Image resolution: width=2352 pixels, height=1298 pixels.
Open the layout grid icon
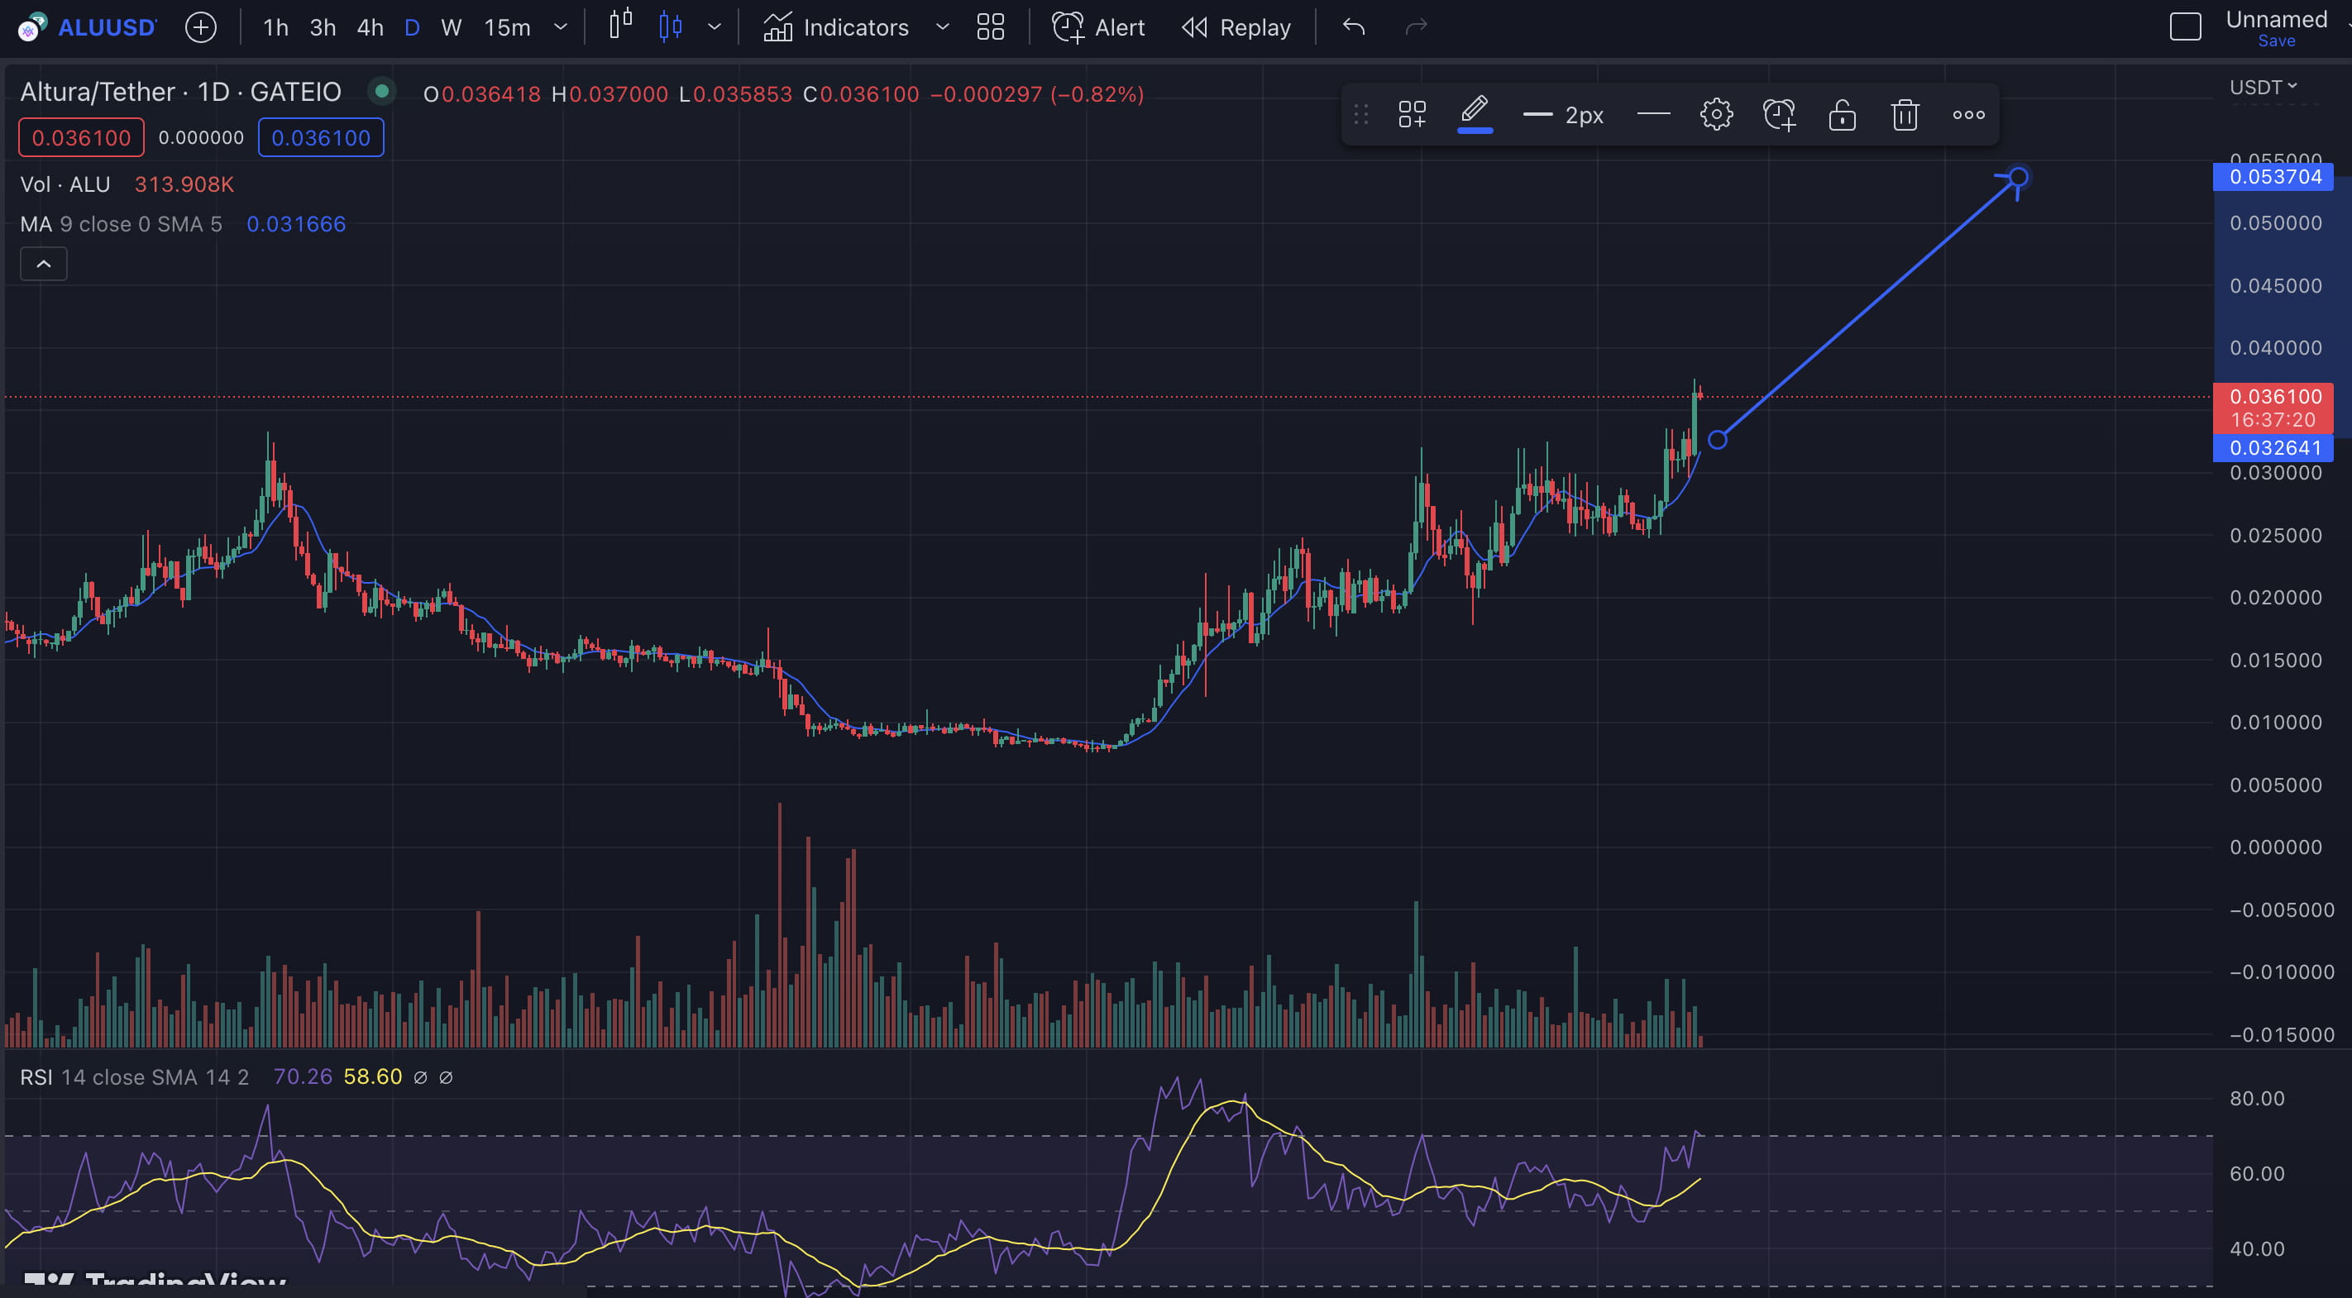pyautogui.click(x=990, y=27)
